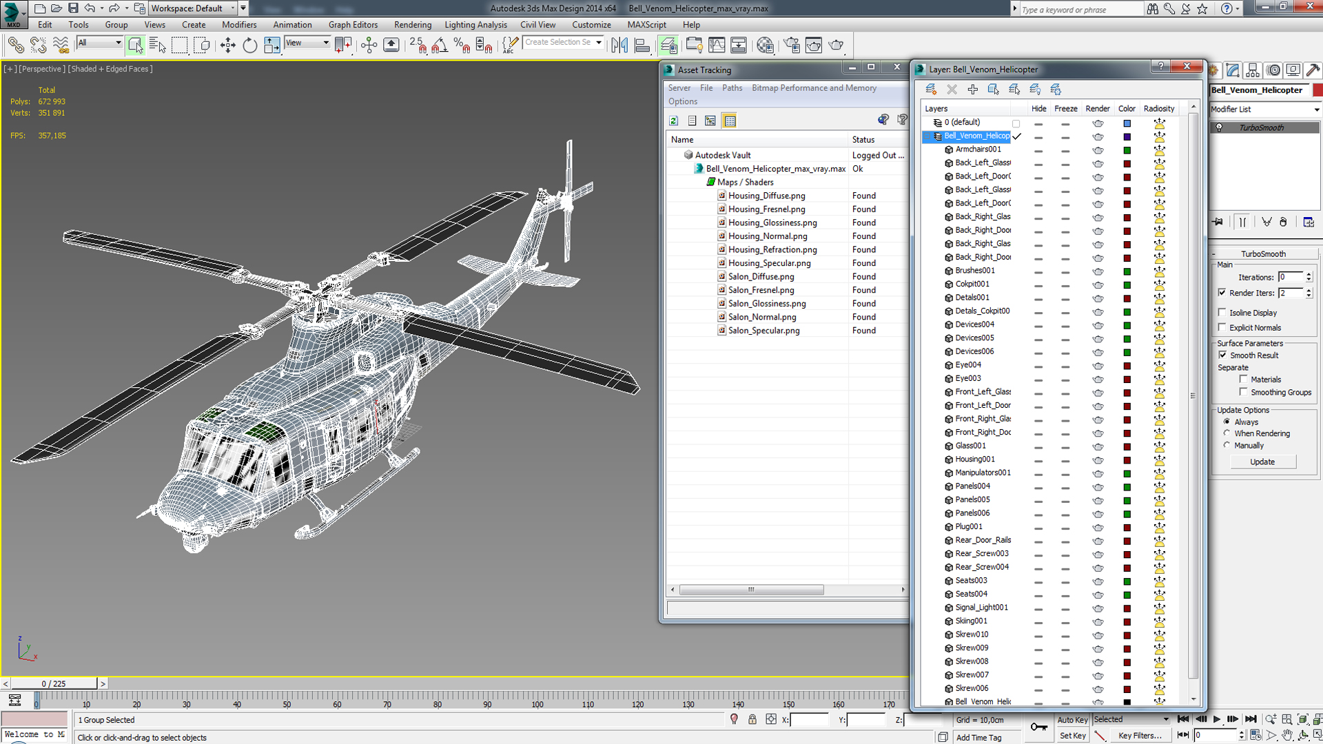Viewport: 1323px width, 744px height.
Task: Open the Render Setup icon
Action: pos(792,45)
